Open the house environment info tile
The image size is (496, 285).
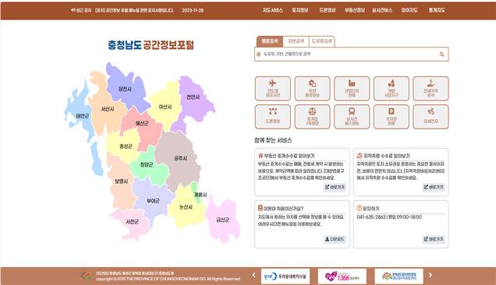(312, 89)
